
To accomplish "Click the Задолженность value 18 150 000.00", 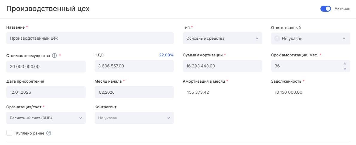I will coord(288,92).
